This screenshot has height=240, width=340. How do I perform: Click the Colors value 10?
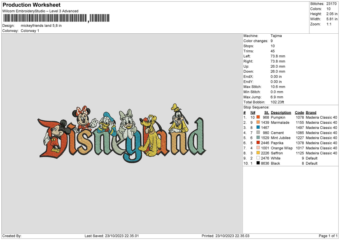coord(328,9)
